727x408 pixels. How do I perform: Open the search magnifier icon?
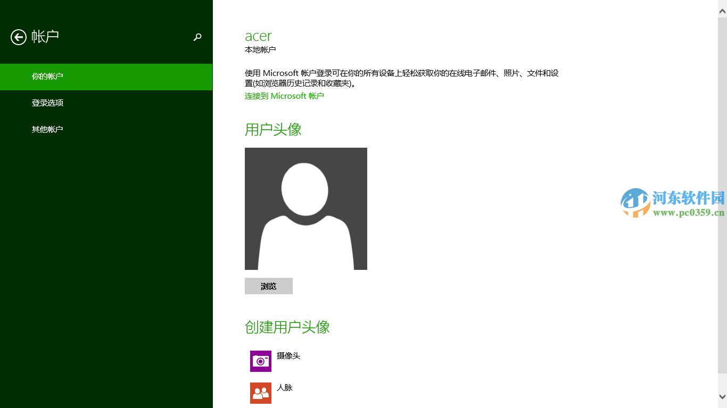point(197,37)
